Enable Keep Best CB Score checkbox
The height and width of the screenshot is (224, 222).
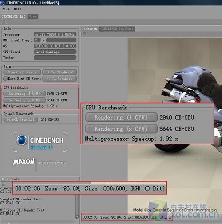coord(5,79)
